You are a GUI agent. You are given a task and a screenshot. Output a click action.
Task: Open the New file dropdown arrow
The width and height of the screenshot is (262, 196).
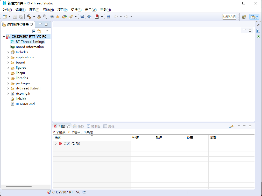pos(10,17)
